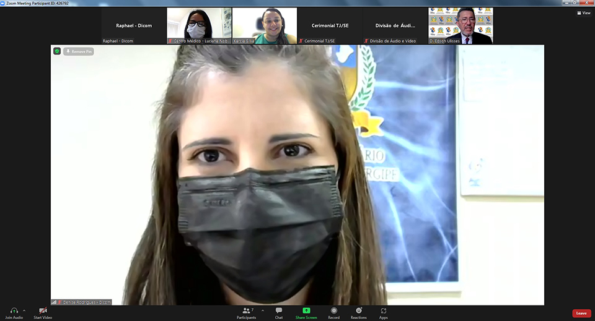The width and height of the screenshot is (595, 321).
Task: Expand audio options arrow beside Join Audio
Action: tap(24, 310)
